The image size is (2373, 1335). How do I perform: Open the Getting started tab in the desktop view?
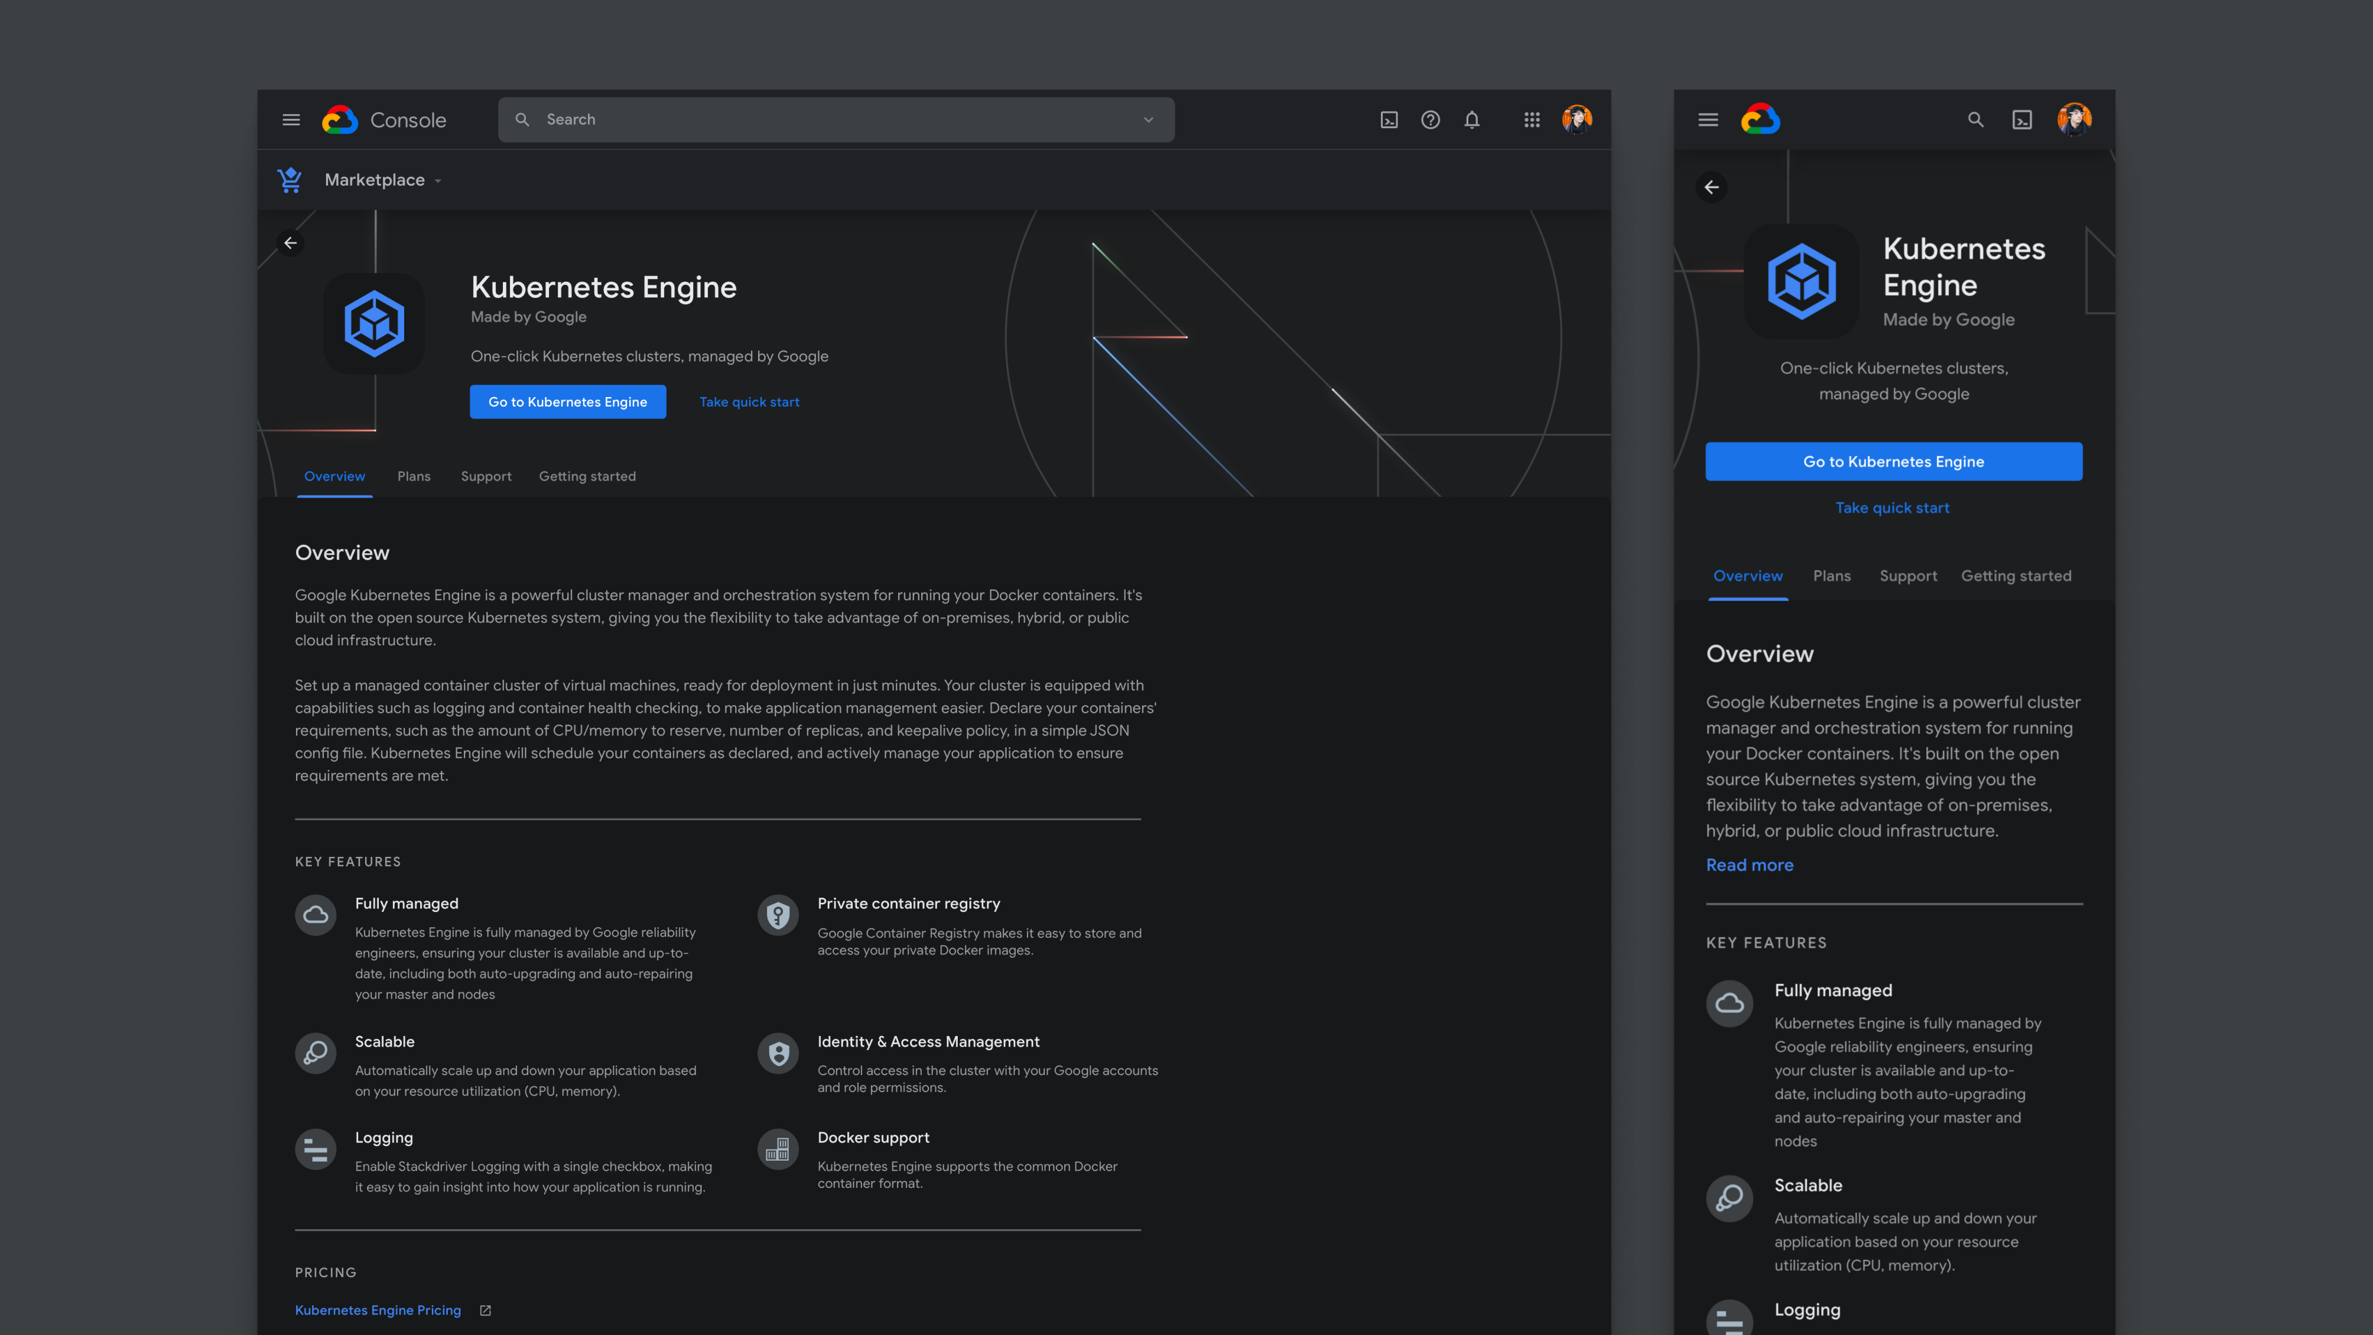587,476
